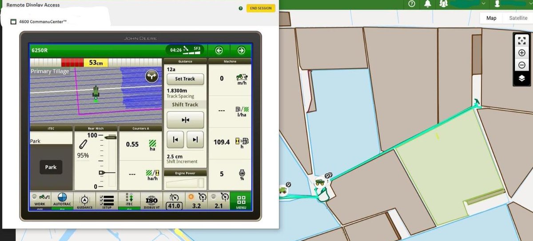Click track name 12a in Guidance
This screenshot has height=241, width=533.
pyautogui.click(x=171, y=69)
